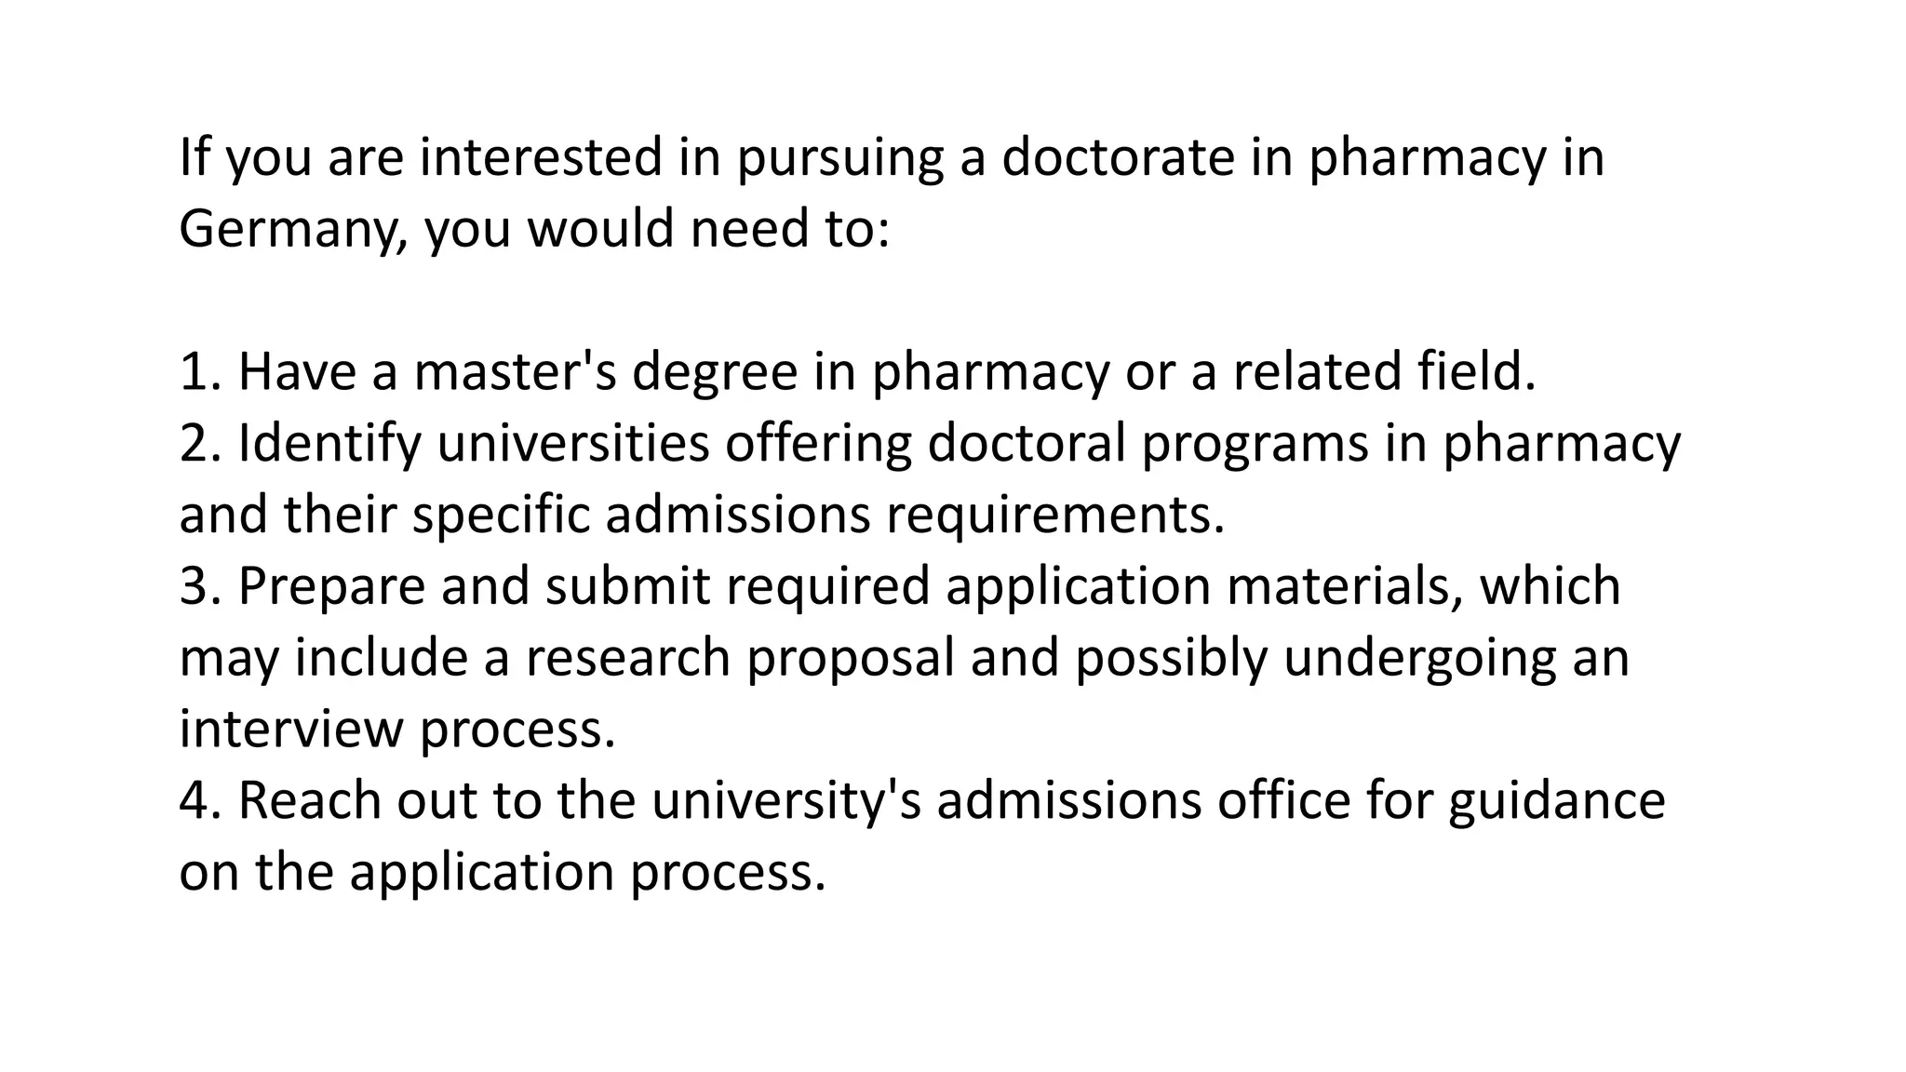Click 'admissions requirements' text in item 2
The width and height of the screenshot is (1906, 1072).
(914, 515)
